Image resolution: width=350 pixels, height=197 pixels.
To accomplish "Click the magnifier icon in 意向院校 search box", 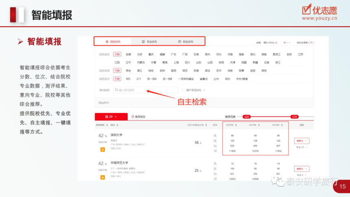I will [116, 90].
